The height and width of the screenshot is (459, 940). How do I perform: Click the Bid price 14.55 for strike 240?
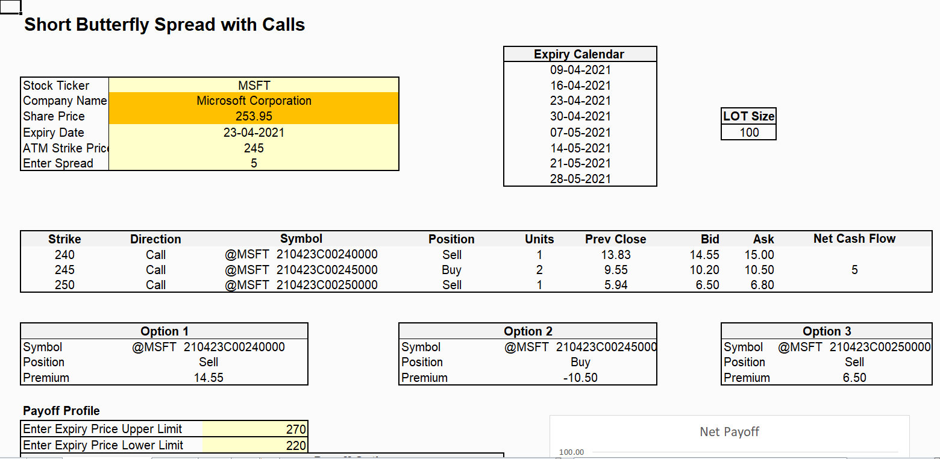[704, 255]
